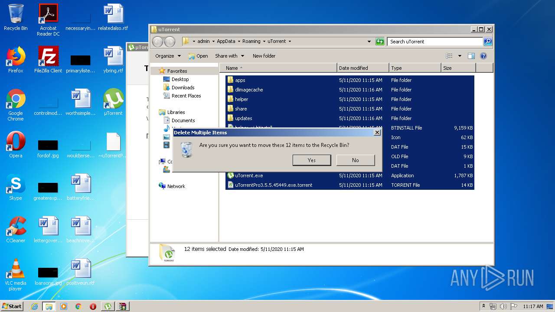The width and height of the screenshot is (555, 312).
Task: Toggle the preview pane icon
Action: coord(471,56)
